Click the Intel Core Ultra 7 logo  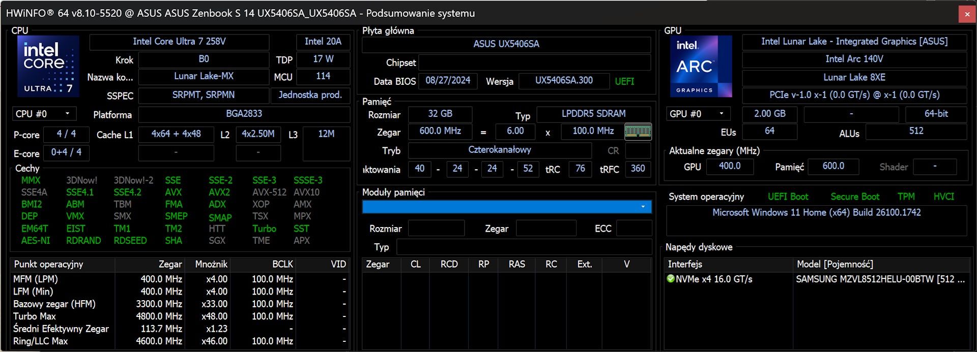(48, 66)
